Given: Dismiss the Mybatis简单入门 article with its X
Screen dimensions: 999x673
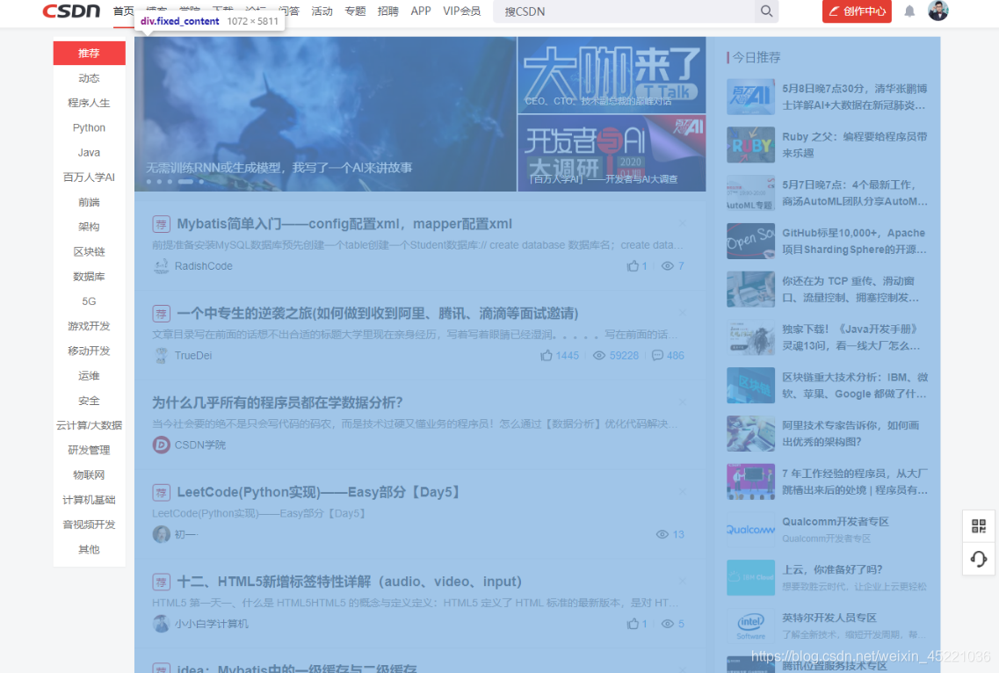Looking at the screenshot, I should [x=683, y=223].
